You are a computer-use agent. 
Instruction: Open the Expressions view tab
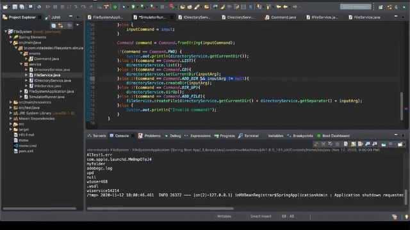coord(197,136)
